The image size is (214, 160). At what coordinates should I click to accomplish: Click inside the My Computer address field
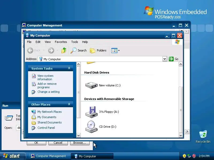[100, 59]
